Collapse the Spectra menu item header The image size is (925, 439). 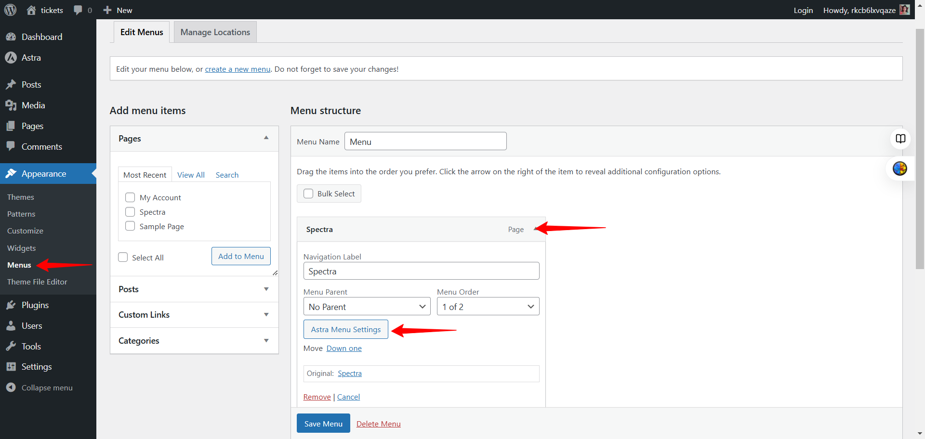(421, 229)
